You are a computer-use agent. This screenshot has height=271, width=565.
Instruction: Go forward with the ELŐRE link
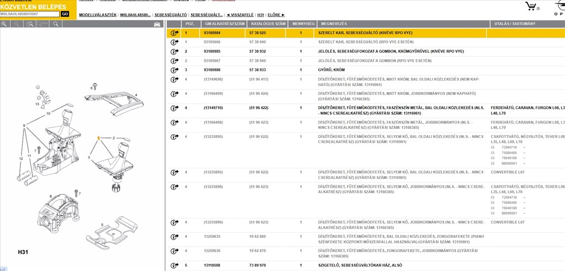pyautogui.click(x=275, y=15)
